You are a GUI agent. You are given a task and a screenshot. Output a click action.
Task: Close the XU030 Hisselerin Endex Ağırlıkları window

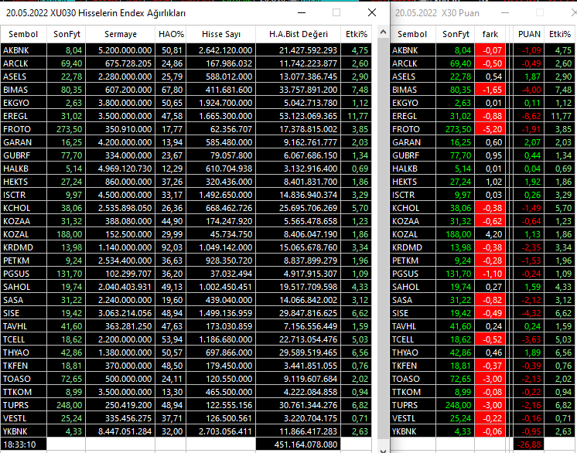tap(372, 13)
